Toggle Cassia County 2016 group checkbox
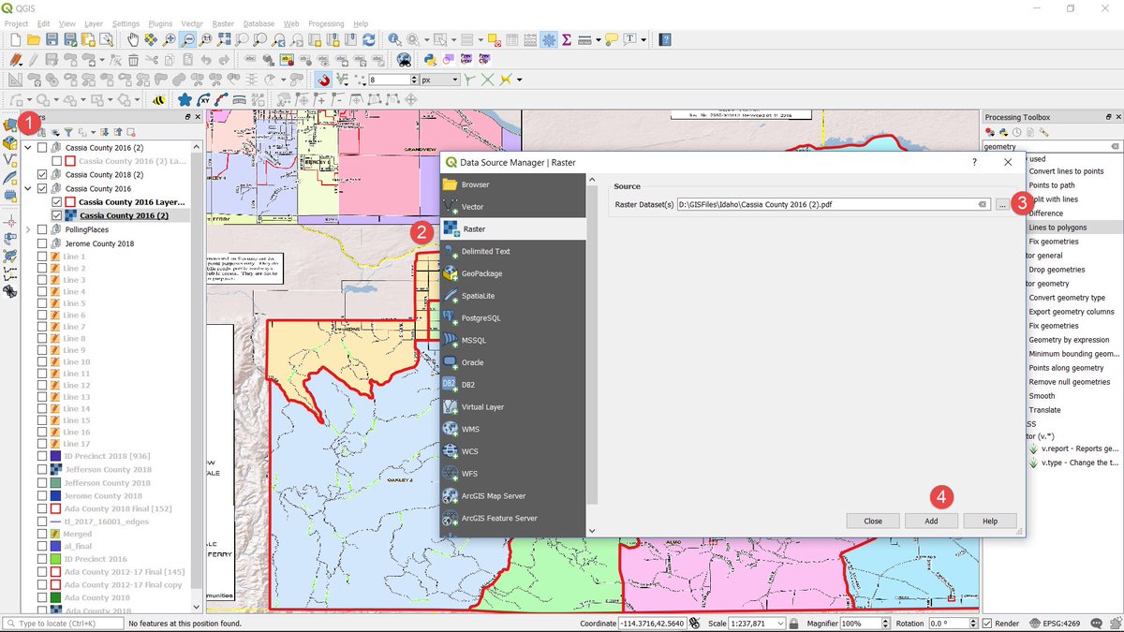 (42, 188)
